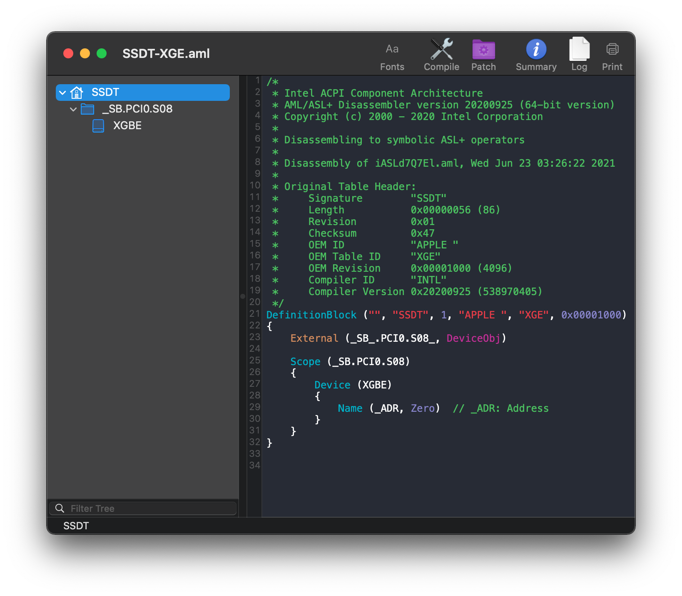Click the 0x00001000 value on line 21
Viewport: 682px width, 596px height.
tap(591, 315)
